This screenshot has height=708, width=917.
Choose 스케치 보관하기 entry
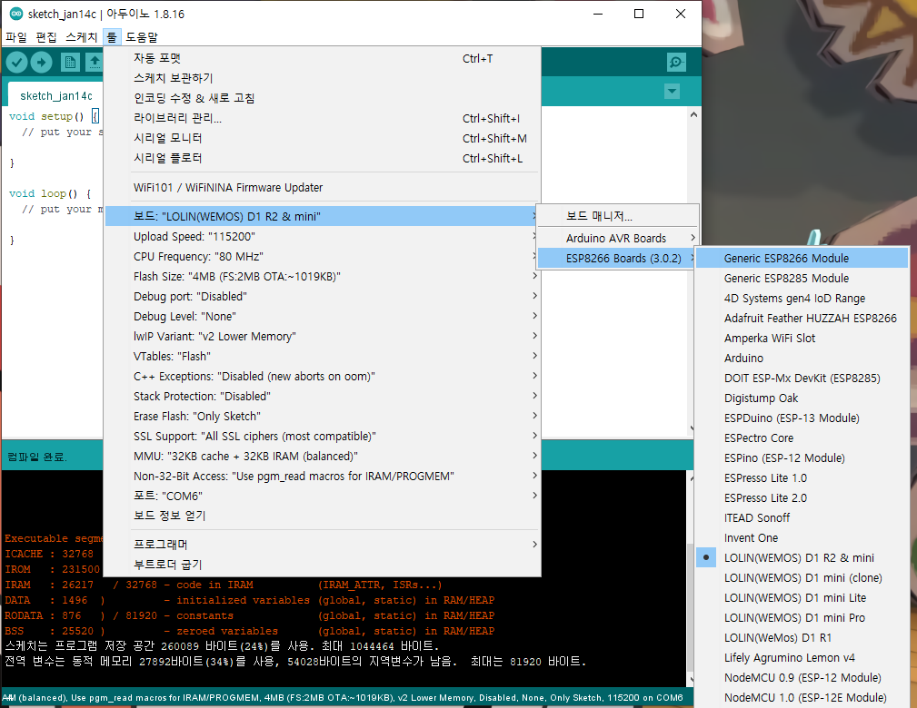323,78
